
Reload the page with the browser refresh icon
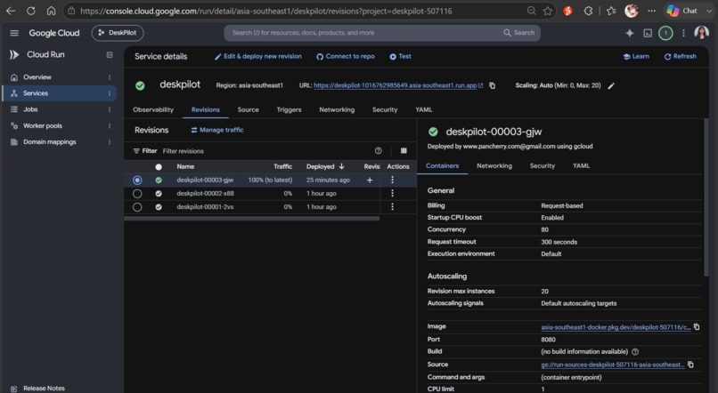pos(30,11)
